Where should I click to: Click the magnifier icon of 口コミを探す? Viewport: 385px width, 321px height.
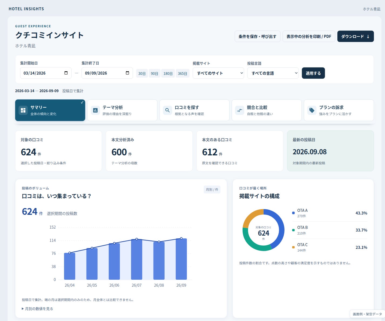click(x=168, y=110)
